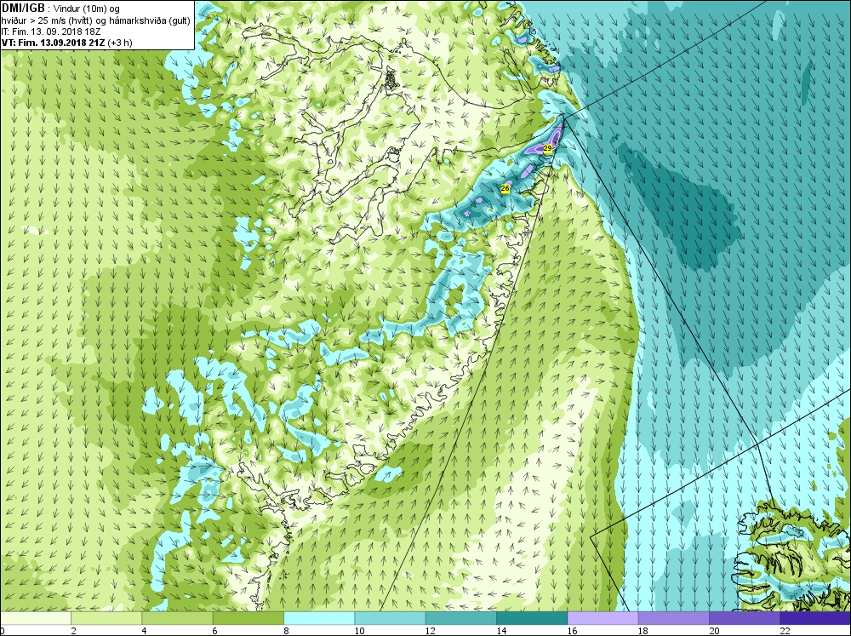Select the 2-4 m/s light green swatch

click(106, 618)
